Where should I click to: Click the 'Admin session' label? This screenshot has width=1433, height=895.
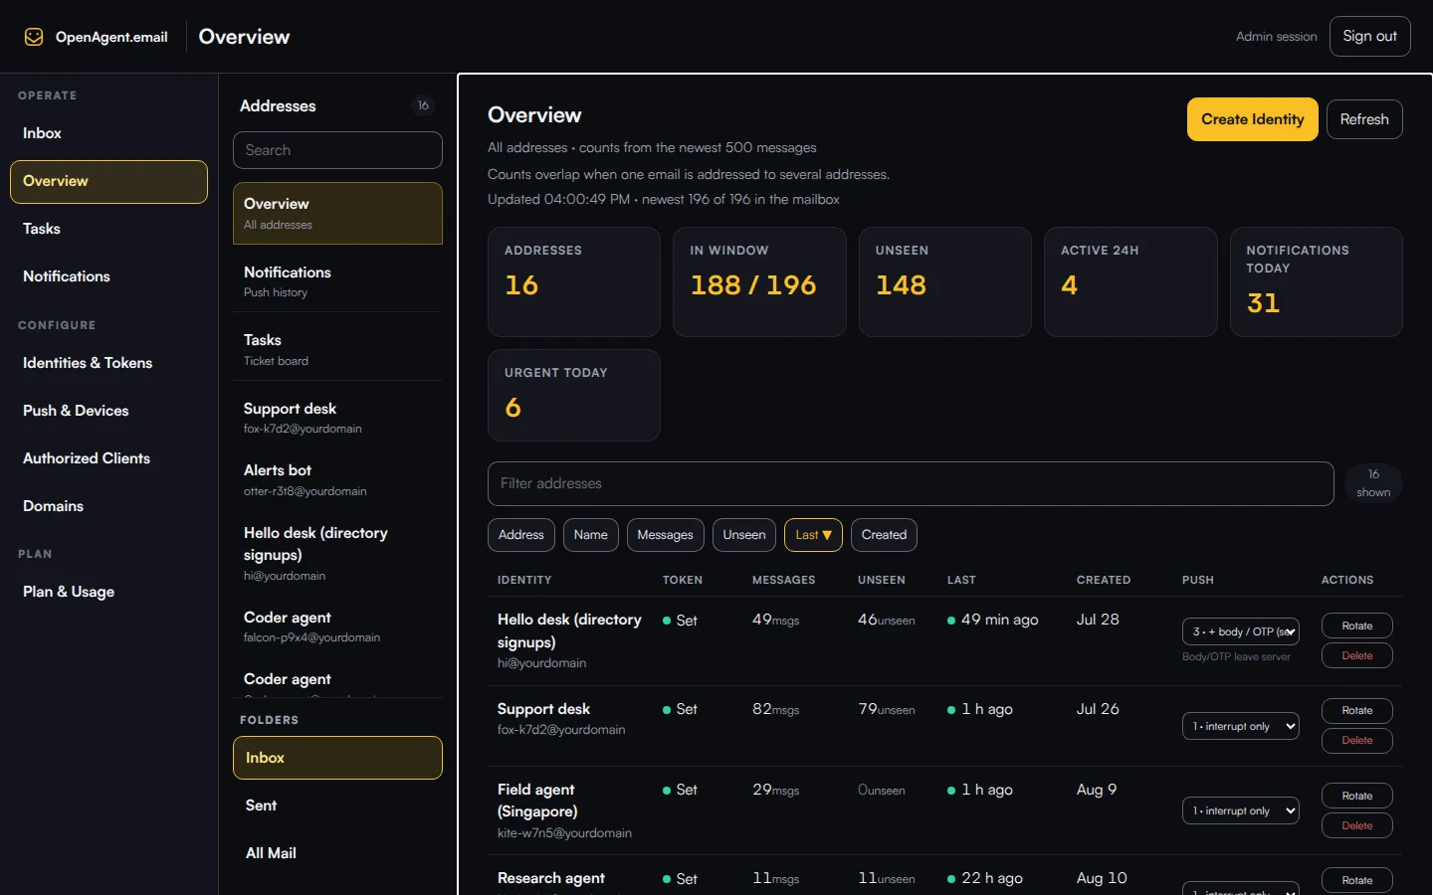(x=1276, y=37)
